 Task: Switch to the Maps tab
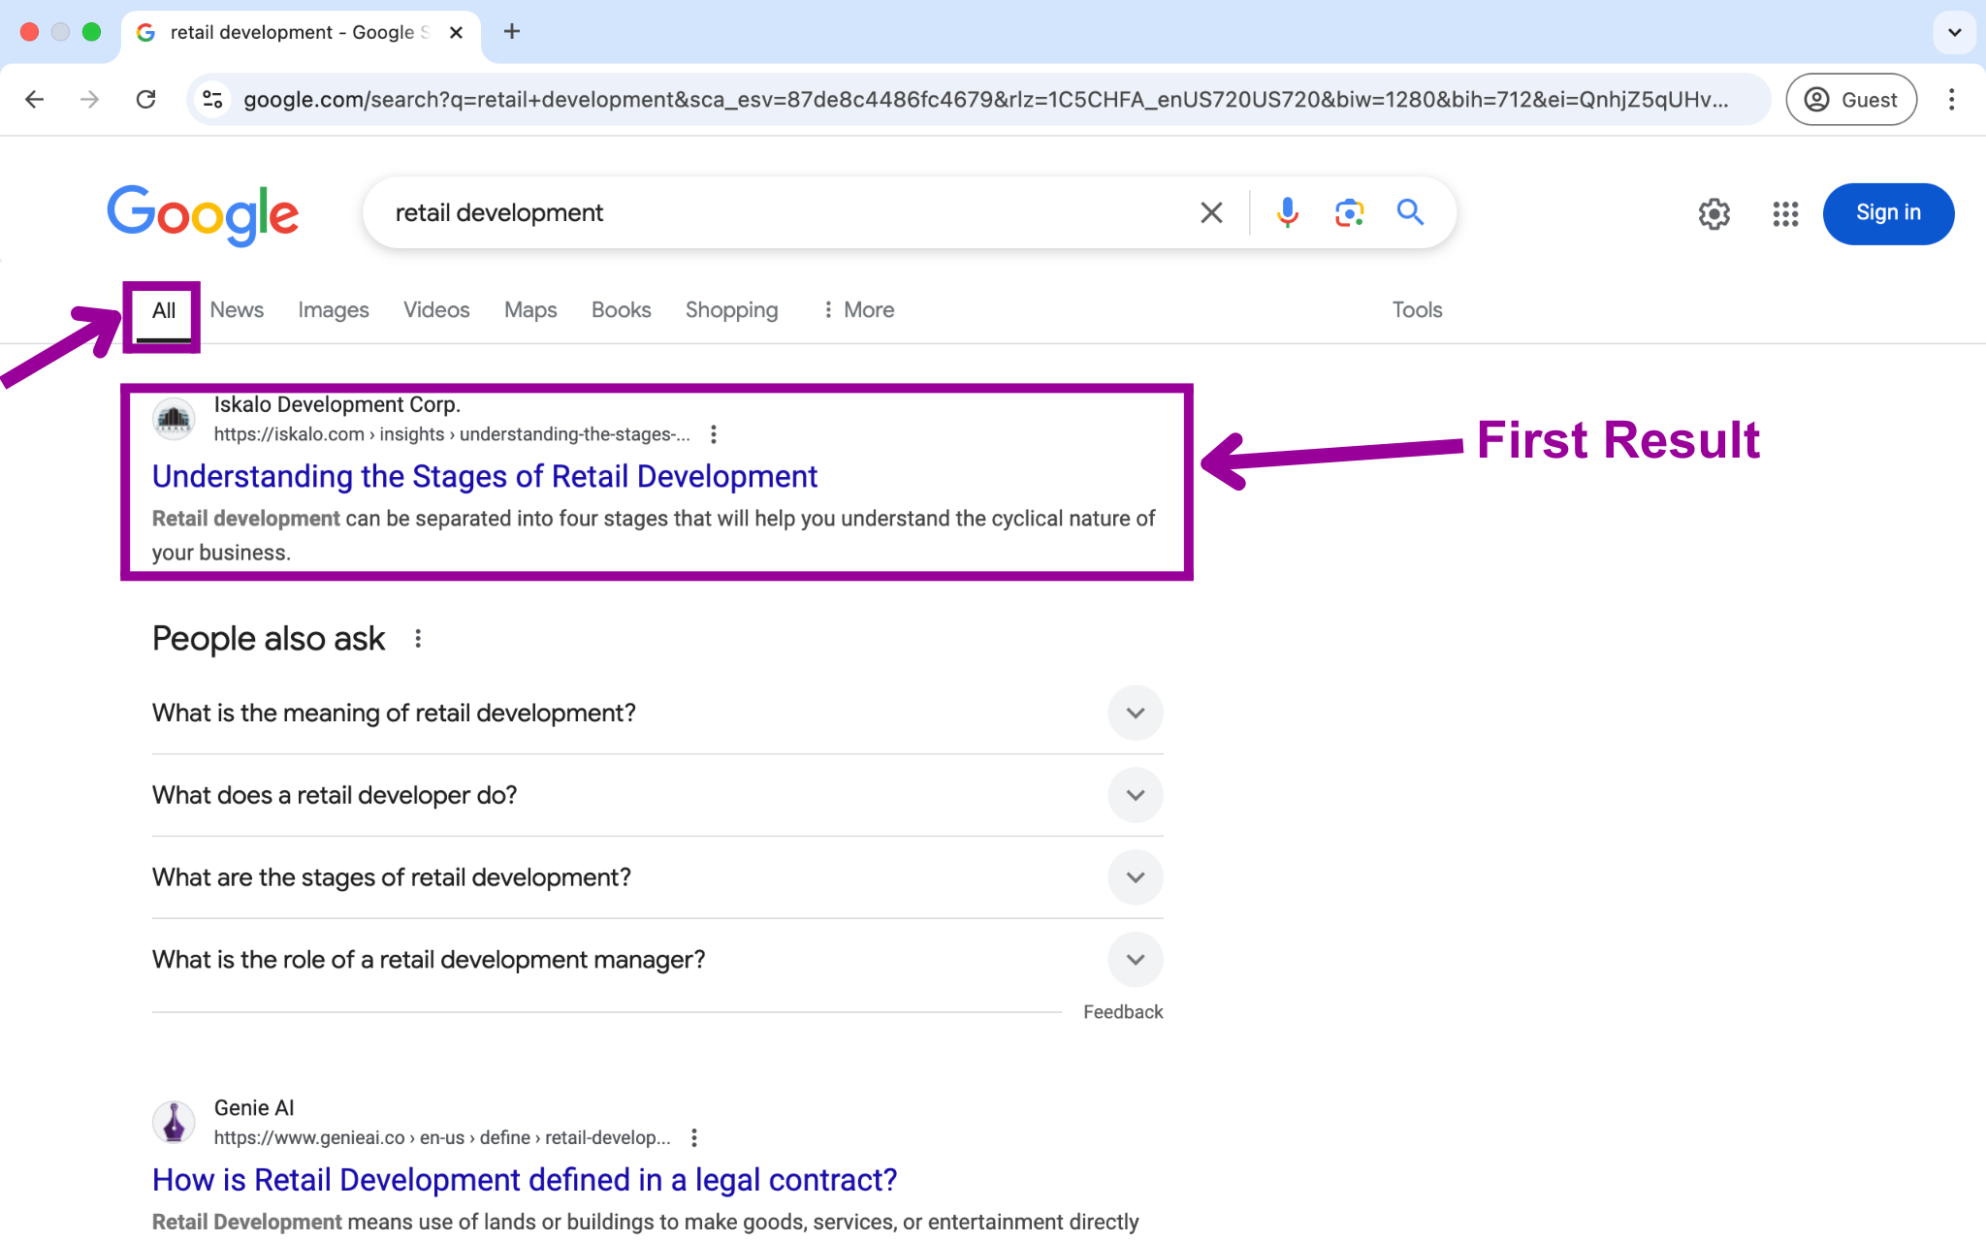[x=530, y=310]
